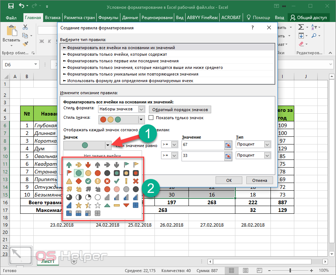The height and width of the screenshot is (275, 336).
Task: Save the workbook from quick access toolbar
Action: [11, 6]
